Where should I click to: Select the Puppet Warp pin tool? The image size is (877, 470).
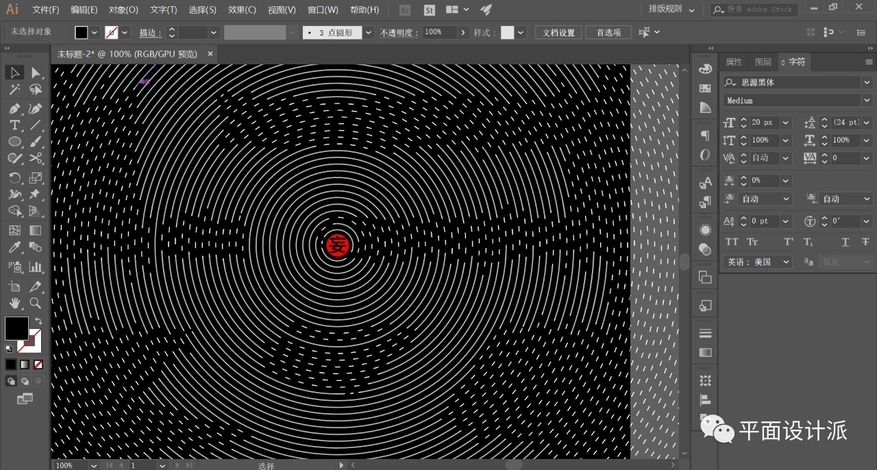coord(36,195)
